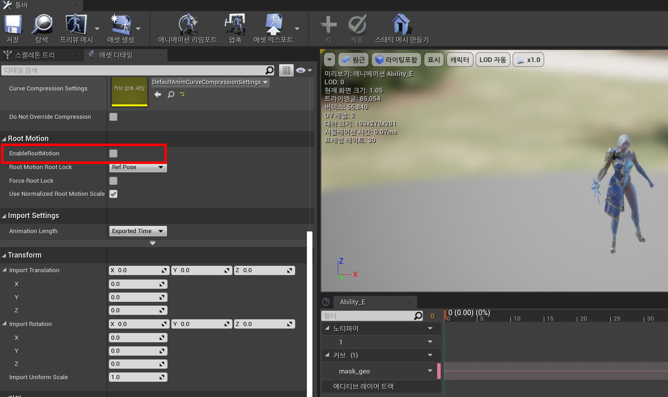Select 애디티브 레이어 트랙 row
Screen dimensions: 668x397
coord(381,386)
